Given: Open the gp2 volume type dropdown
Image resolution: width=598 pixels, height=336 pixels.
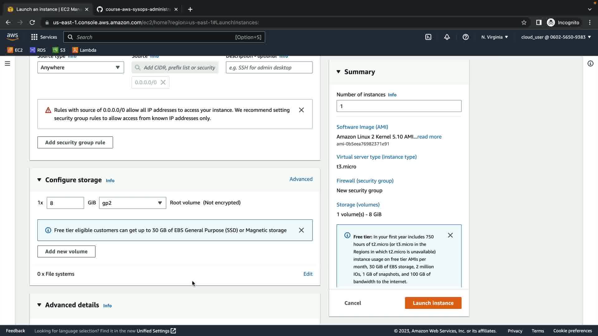Looking at the screenshot, I should [132, 203].
